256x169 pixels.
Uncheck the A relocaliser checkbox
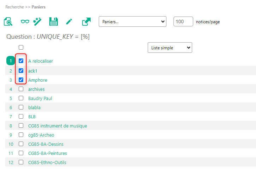[x=21, y=61]
